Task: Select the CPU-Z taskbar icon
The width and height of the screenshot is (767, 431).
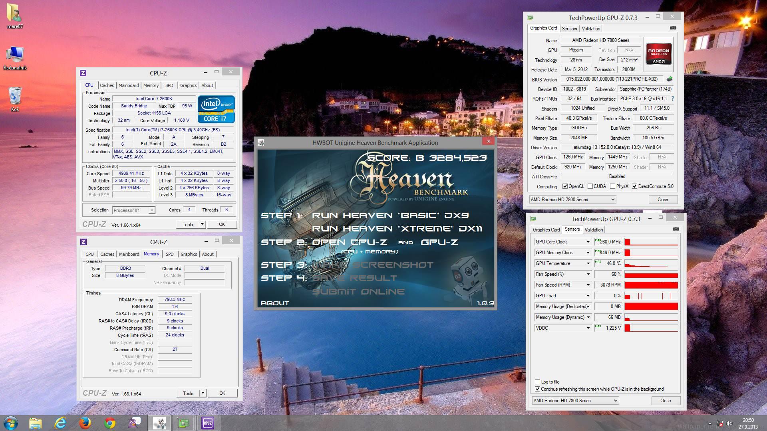Action: [208, 423]
